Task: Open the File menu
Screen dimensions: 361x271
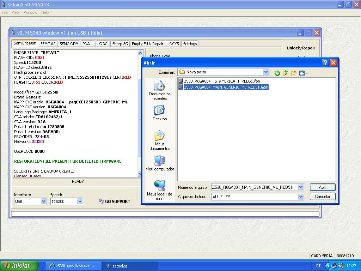Action: pyautogui.click(x=5, y=12)
